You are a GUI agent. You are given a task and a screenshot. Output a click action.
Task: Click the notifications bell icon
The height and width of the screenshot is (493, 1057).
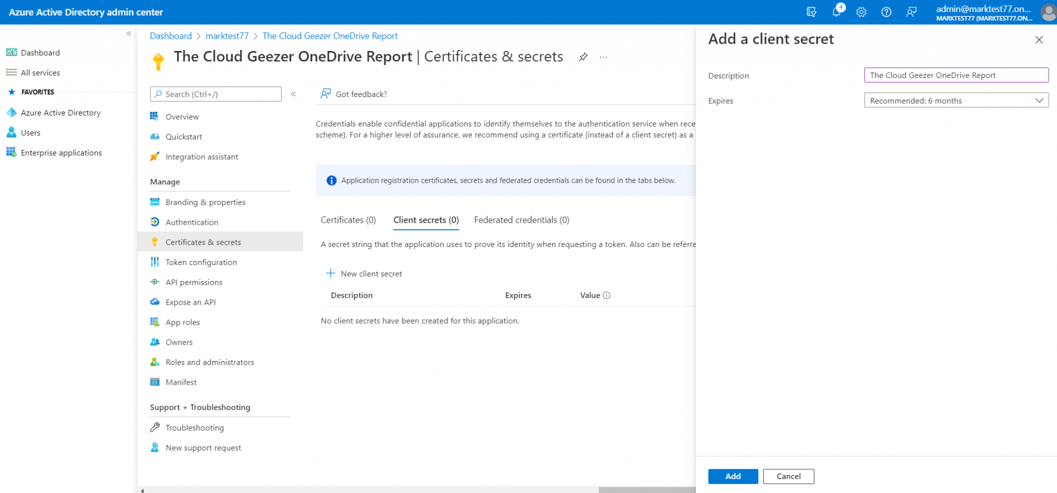[836, 12]
